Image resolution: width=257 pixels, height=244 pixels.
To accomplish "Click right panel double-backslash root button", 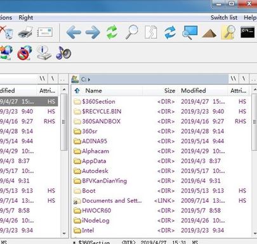I will tap(234, 79).
